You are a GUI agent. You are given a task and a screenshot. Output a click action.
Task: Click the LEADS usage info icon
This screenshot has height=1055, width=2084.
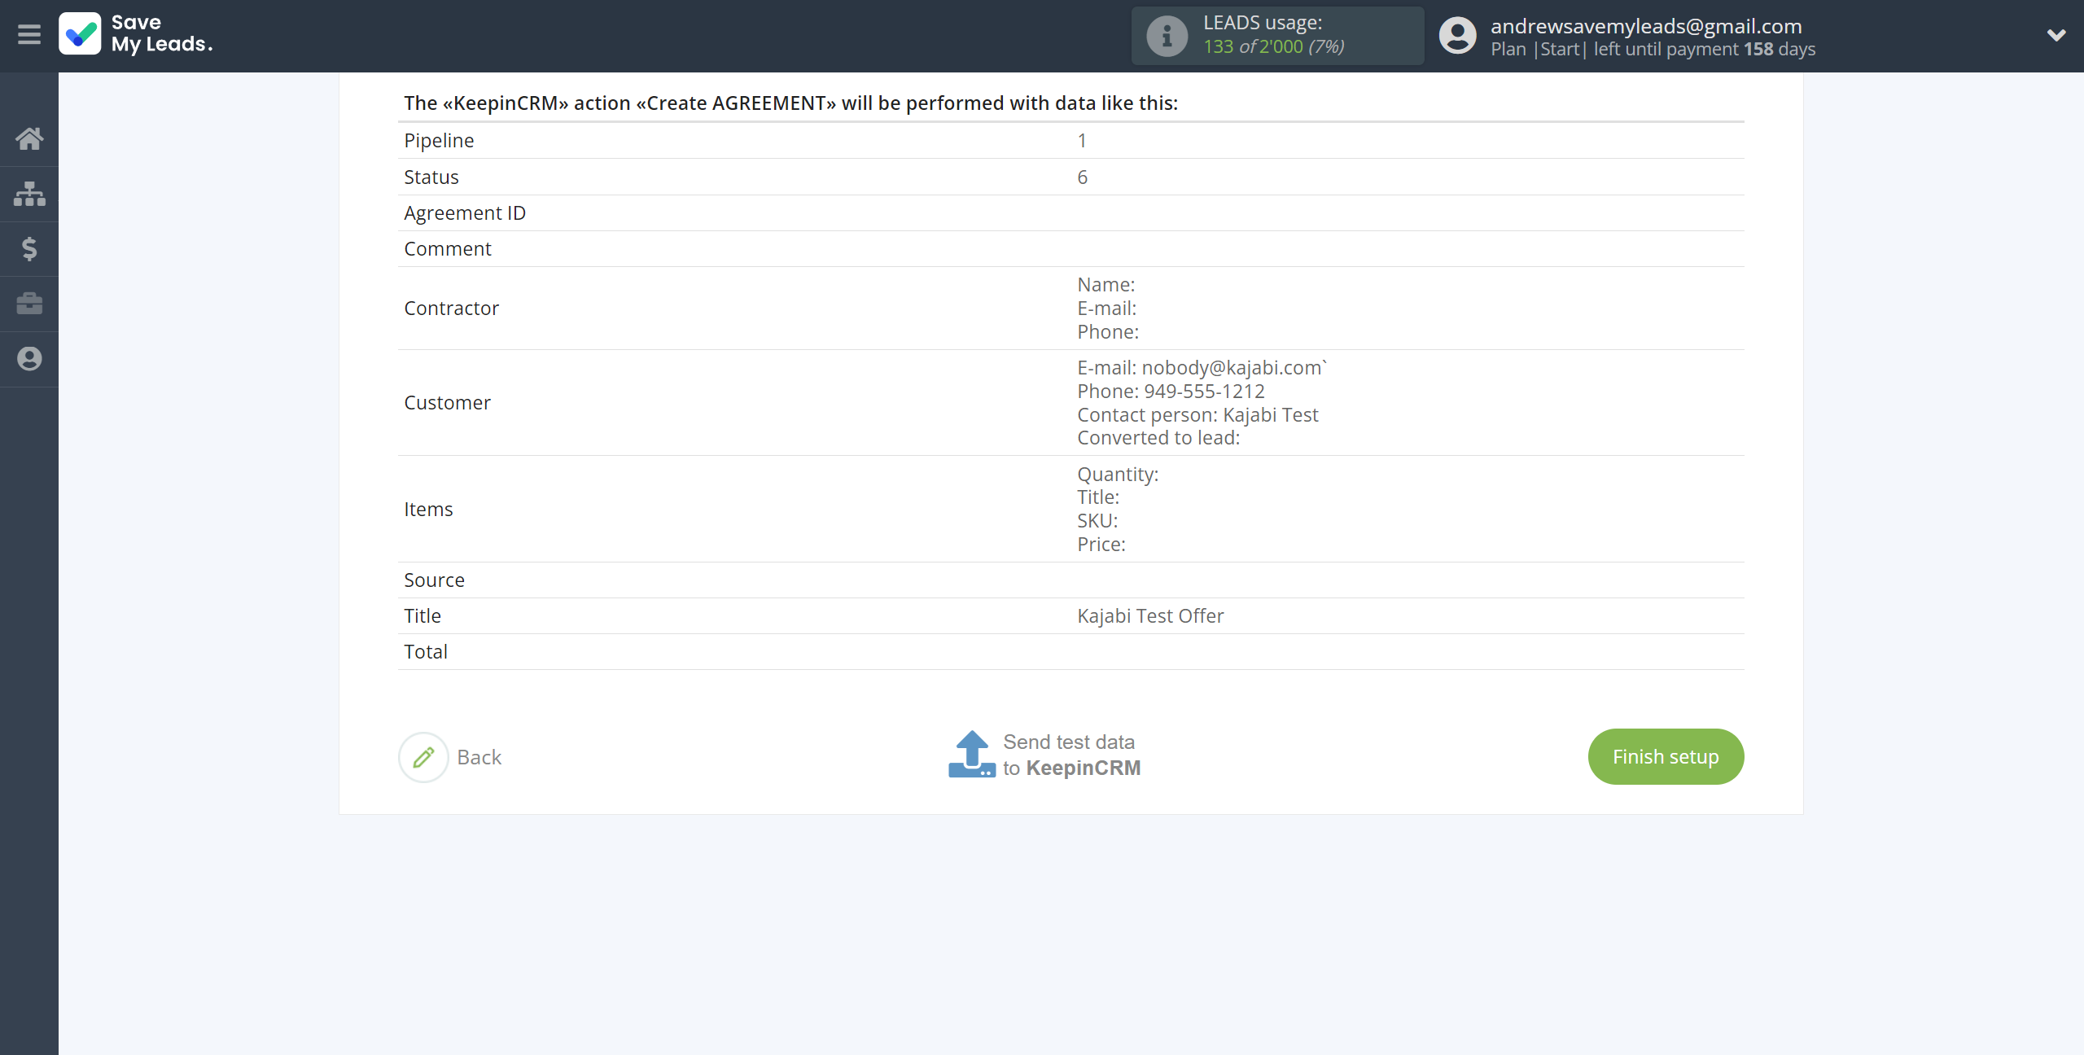pyautogui.click(x=1167, y=36)
